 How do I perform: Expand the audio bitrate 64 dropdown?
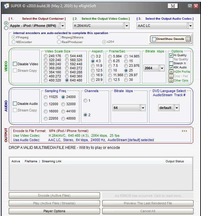click(143, 108)
